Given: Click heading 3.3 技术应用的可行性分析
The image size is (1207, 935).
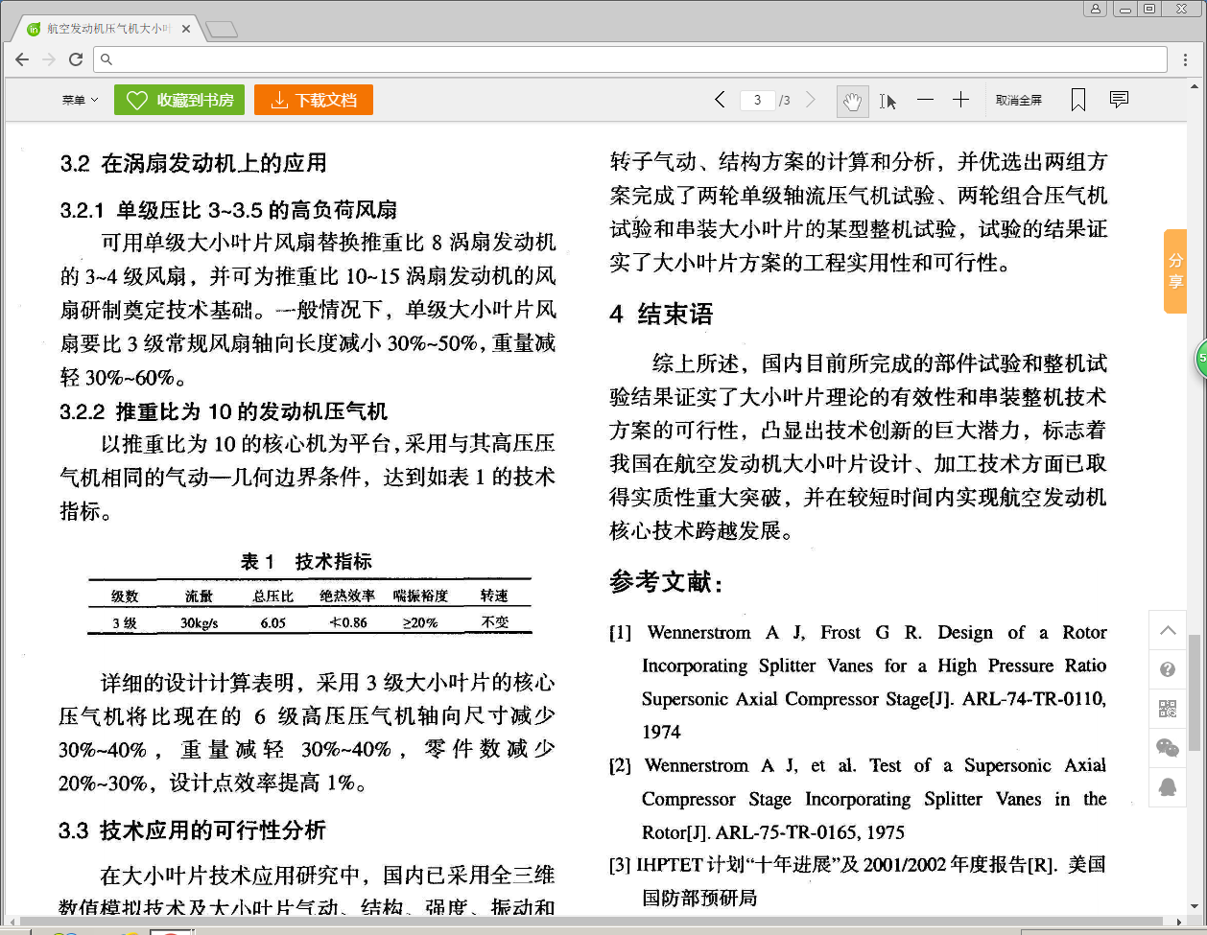Looking at the screenshot, I should pos(193,830).
